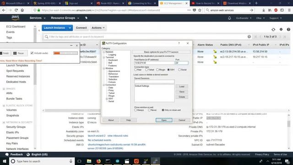293x165 pixels.
Task: Choose Only on clean exit option
Action: (x=163, y=110)
